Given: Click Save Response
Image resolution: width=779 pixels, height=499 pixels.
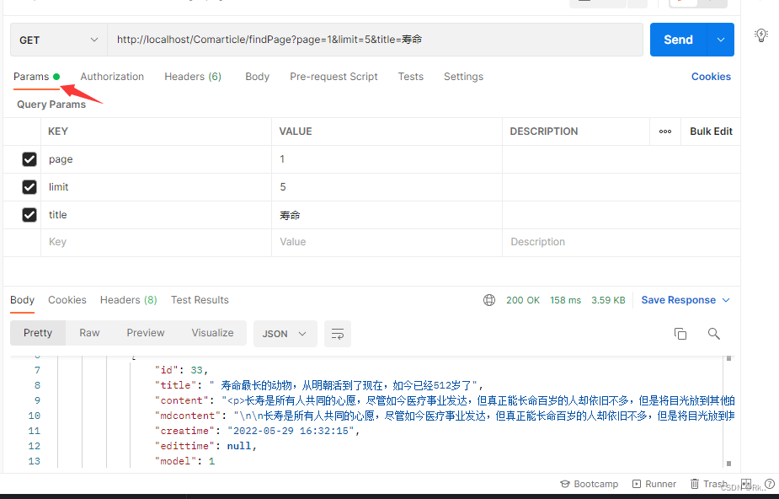Looking at the screenshot, I should (x=678, y=300).
